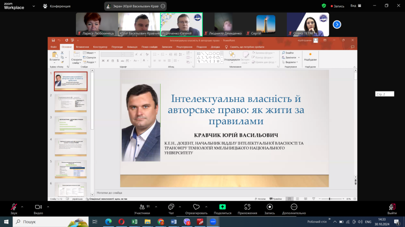Image resolution: width=405 pixels, height=227 pixels.
Task: Open the Чат chat panel
Action: (171, 207)
